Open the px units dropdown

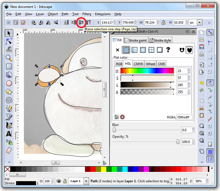click(x=199, y=22)
